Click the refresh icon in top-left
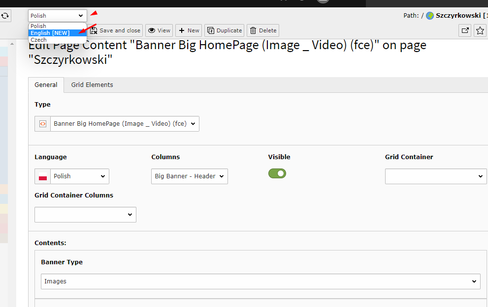The width and height of the screenshot is (488, 307). 5,16
